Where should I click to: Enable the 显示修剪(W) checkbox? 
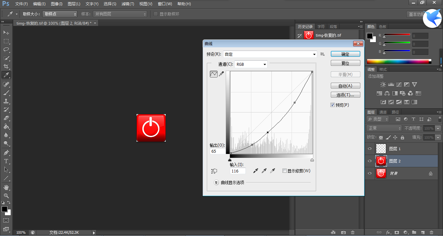click(x=284, y=171)
